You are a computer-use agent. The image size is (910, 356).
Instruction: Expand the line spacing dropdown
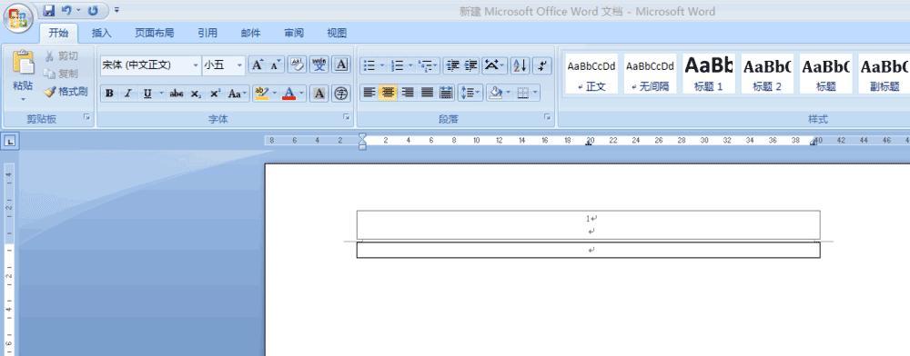pyautogui.click(x=479, y=92)
